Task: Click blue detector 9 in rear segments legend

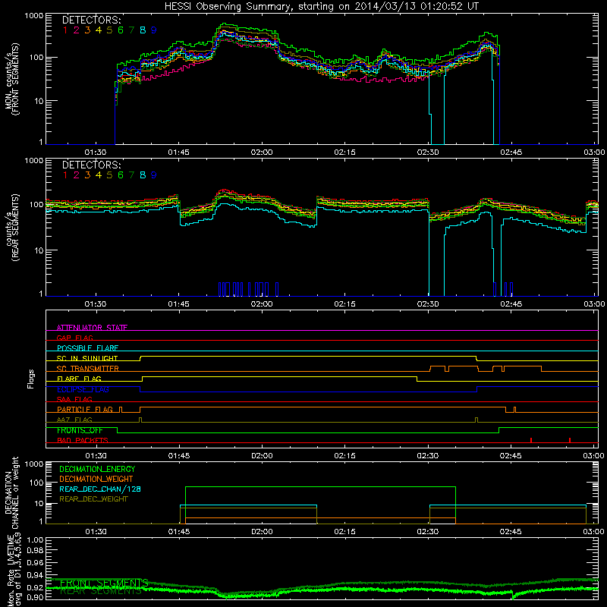Action: click(154, 175)
